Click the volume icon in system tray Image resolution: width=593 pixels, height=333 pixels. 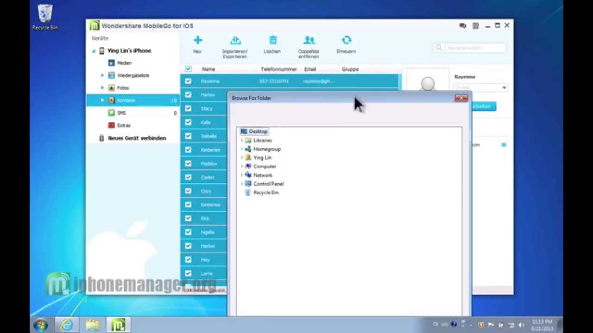[x=521, y=325]
